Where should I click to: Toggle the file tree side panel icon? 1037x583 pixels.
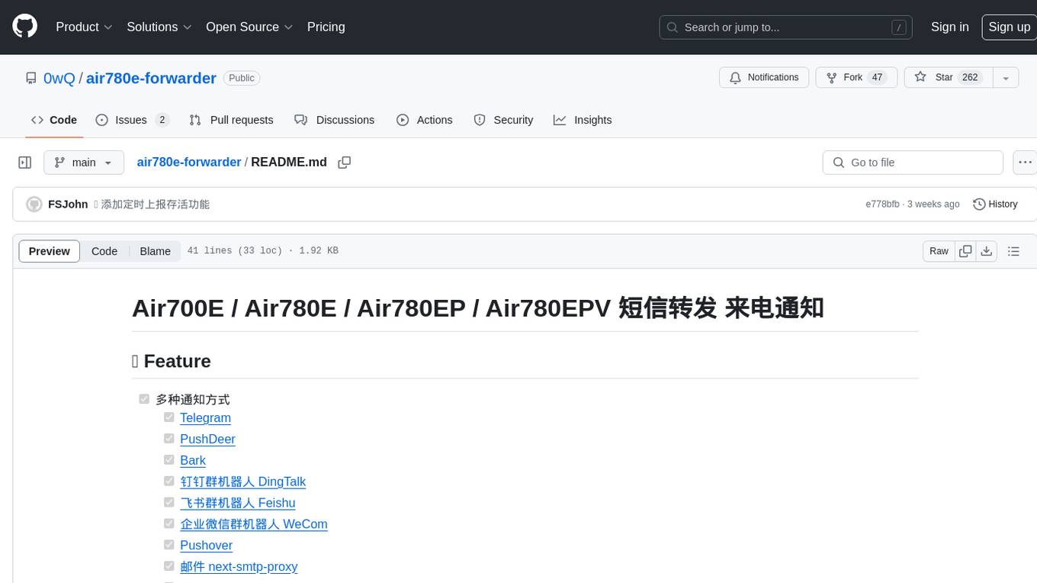tap(25, 163)
